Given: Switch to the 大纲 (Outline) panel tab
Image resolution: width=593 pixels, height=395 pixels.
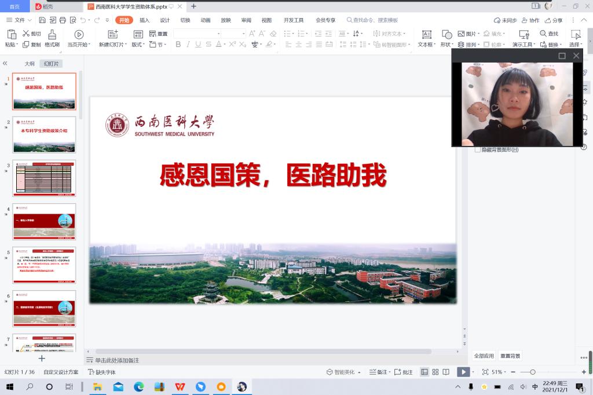Looking at the screenshot, I should click(x=29, y=64).
